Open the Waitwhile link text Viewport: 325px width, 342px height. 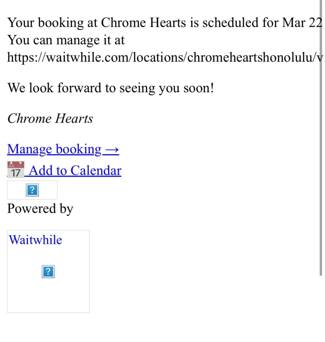click(36, 240)
